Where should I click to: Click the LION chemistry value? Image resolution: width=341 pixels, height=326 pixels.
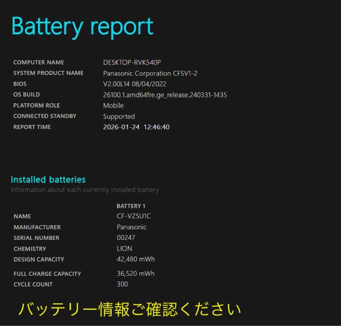point(124,249)
